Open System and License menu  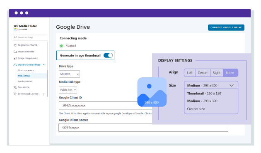(x=28, y=94)
